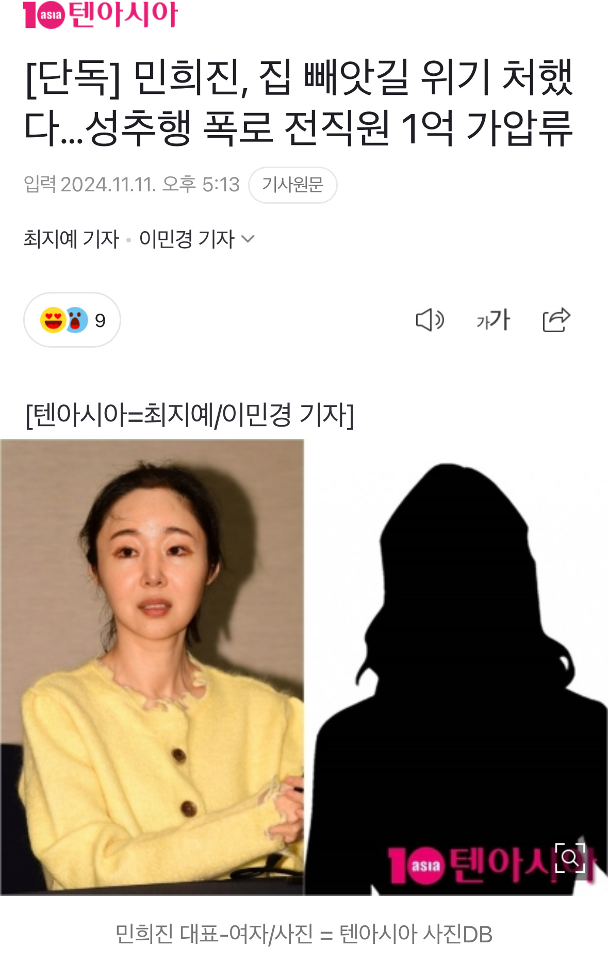This screenshot has width=608, height=963.
Task: Tap the blue shocked face emoji
Action: 76,320
